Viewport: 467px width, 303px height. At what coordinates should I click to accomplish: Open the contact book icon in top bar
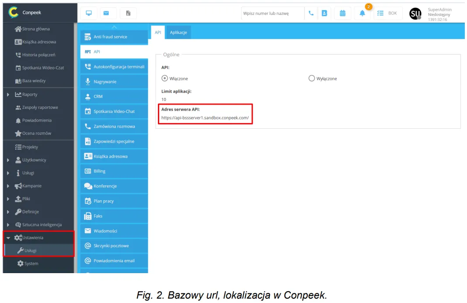(x=324, y=13)
